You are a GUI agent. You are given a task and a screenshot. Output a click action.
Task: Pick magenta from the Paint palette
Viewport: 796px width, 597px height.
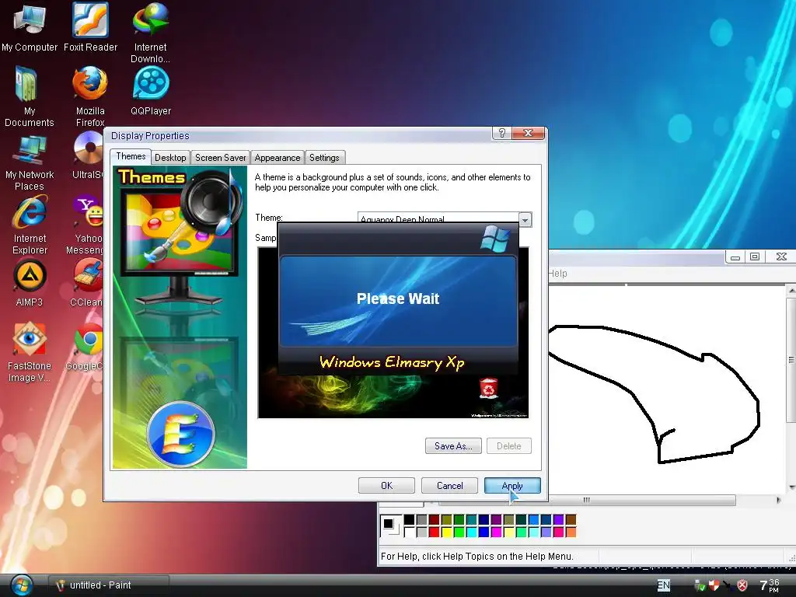(x=497, y=532)
